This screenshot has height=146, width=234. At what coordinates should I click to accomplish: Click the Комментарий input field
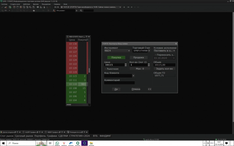(x=119, y=83)
